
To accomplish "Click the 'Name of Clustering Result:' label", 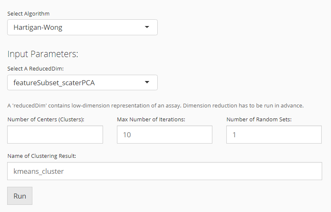I will coord(42,156).
